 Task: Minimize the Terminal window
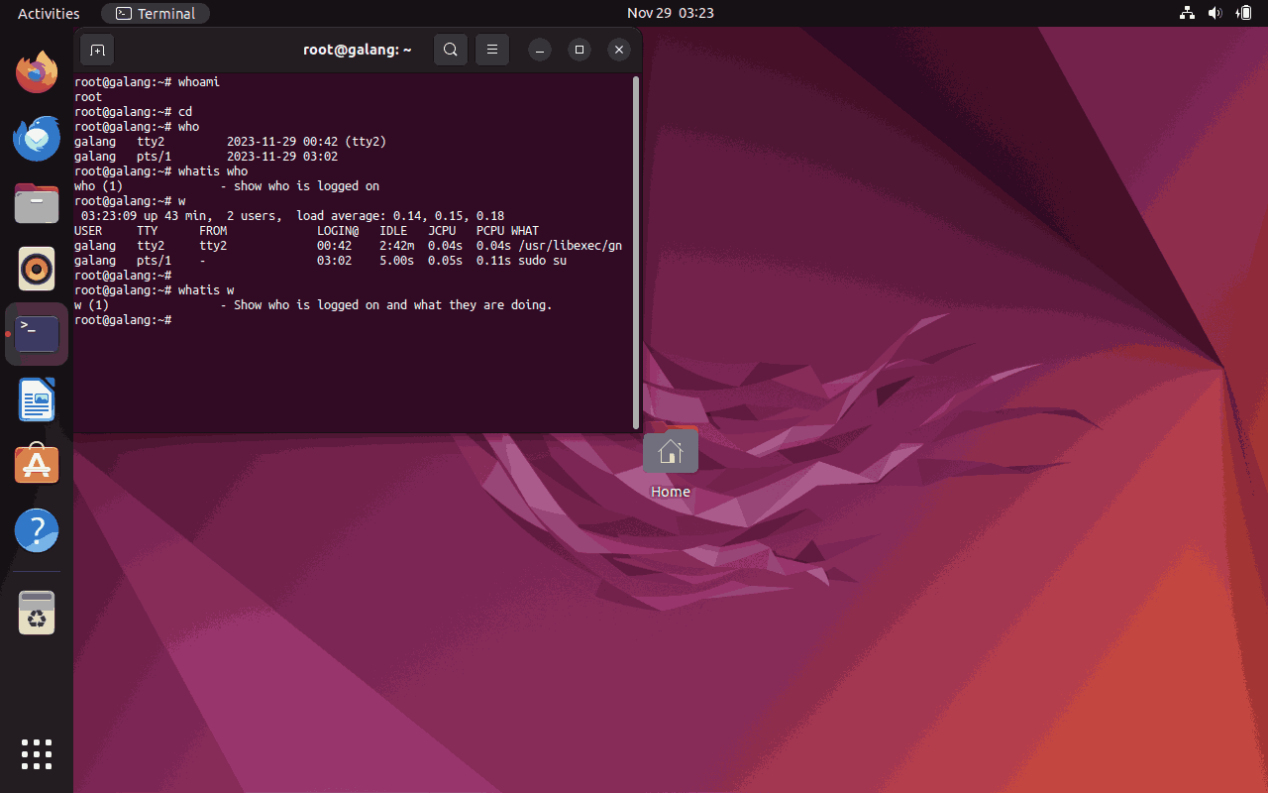click(540, 50)
